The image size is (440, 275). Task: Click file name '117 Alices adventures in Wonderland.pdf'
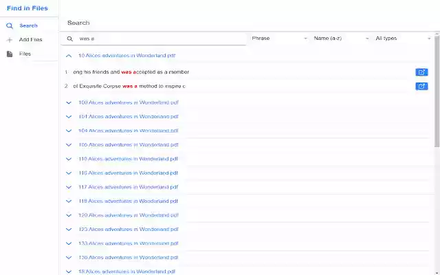tap(129, 187)
